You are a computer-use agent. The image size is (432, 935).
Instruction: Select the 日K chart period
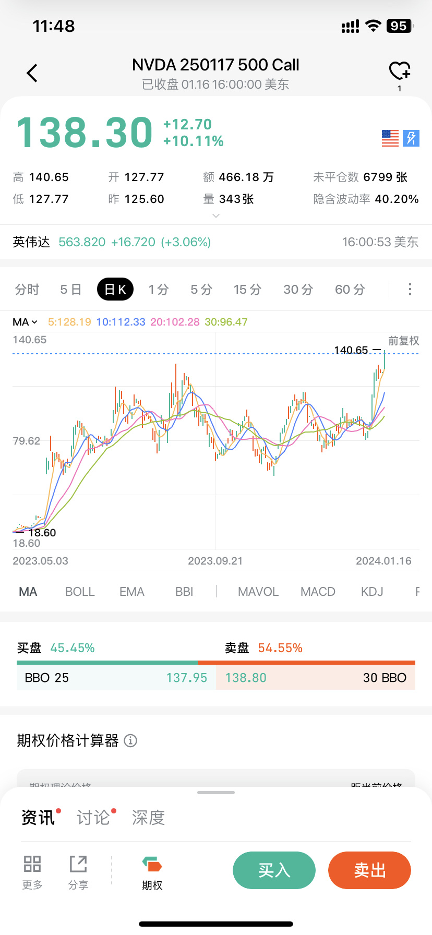point(115,290)
